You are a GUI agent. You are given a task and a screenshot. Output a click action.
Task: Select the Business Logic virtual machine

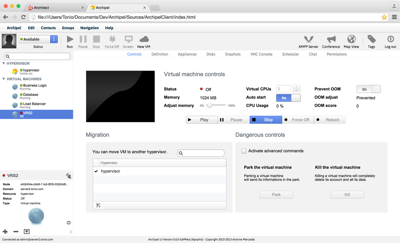(x=36, y=87)
